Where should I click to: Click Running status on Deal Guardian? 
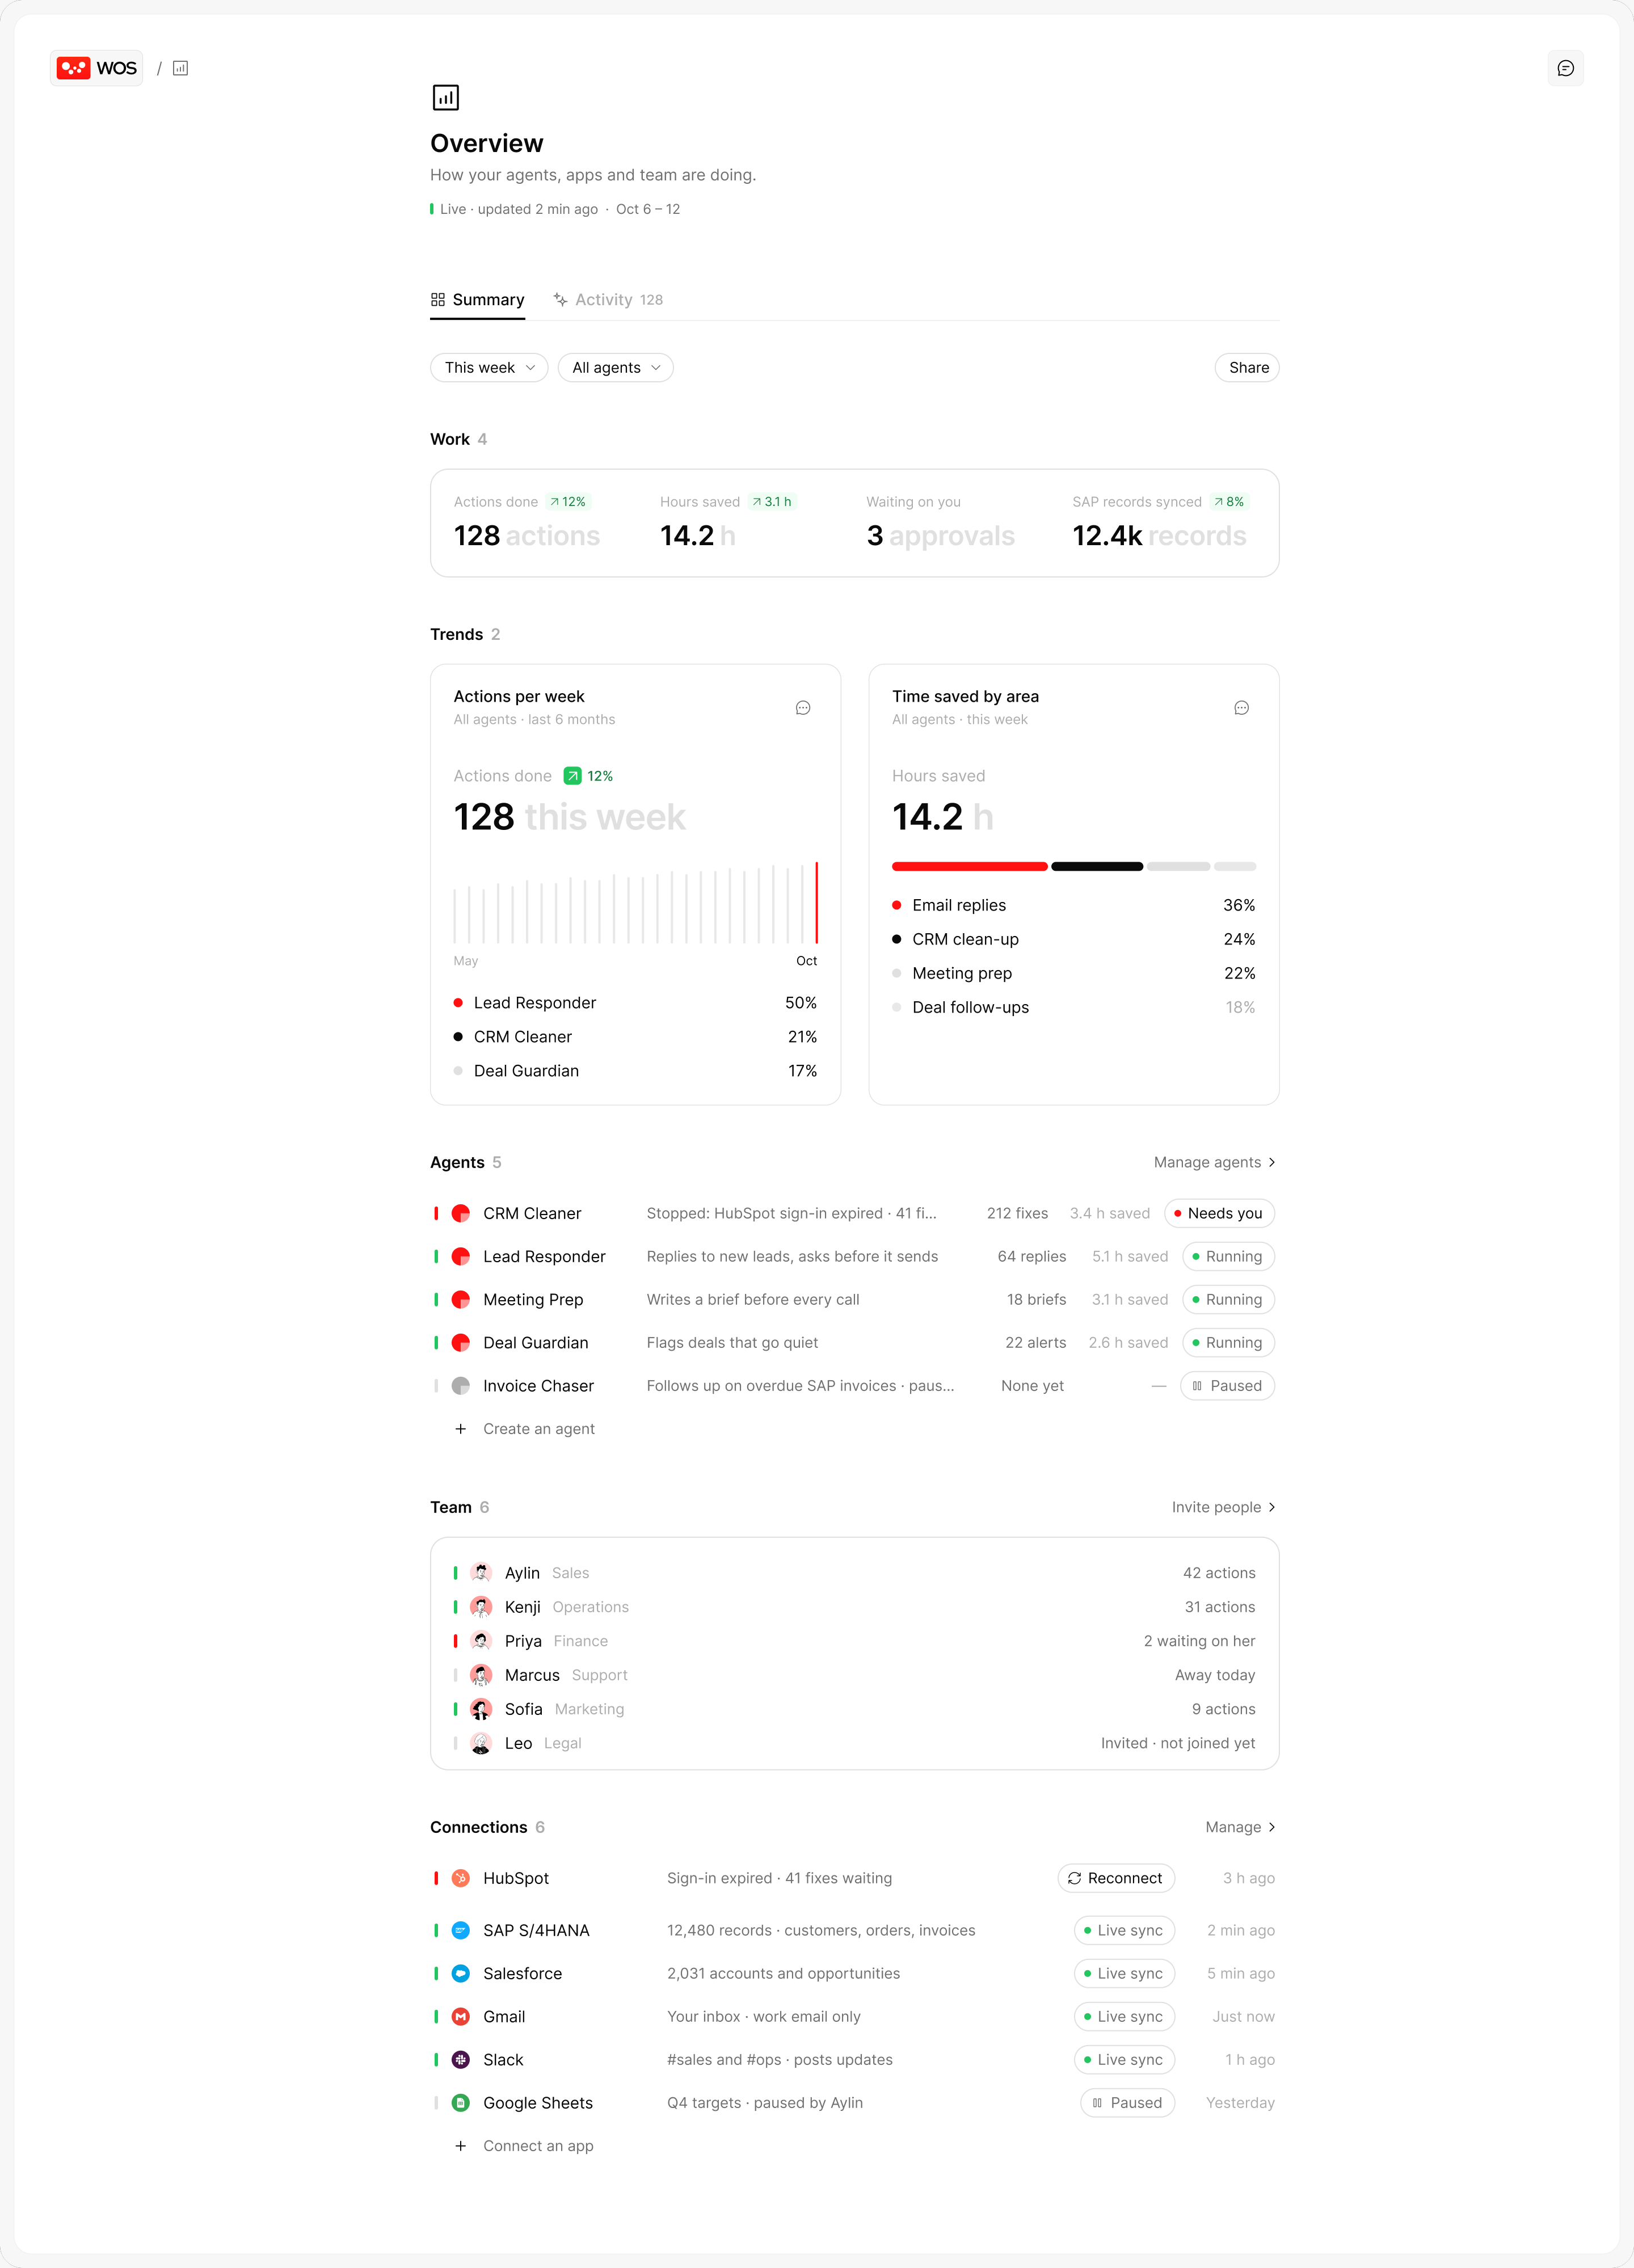[1228, 1342]
